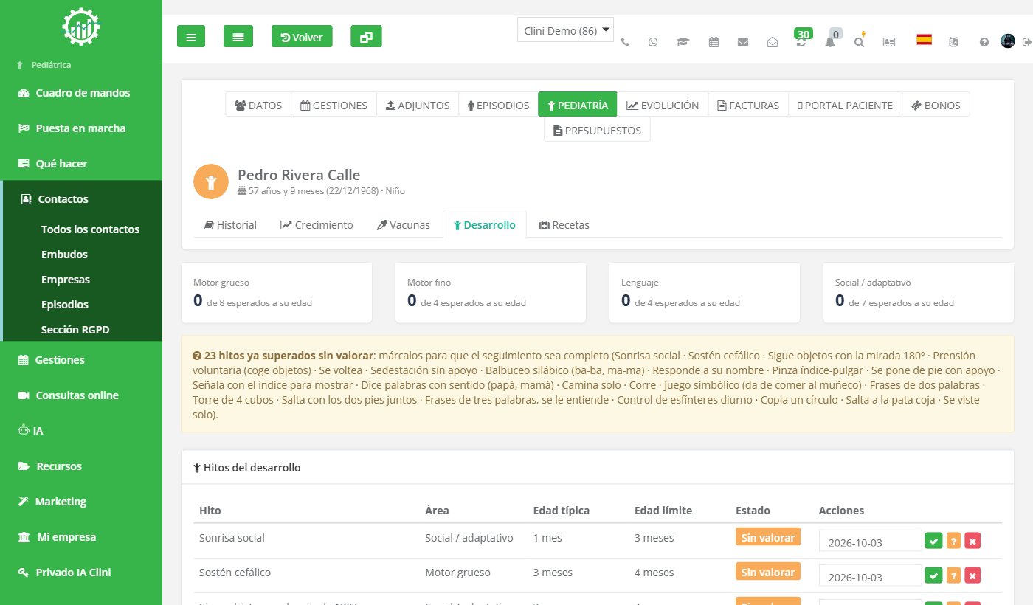Click the list view green button
The height and width of the screenshot is (605, 1033).
238,36
